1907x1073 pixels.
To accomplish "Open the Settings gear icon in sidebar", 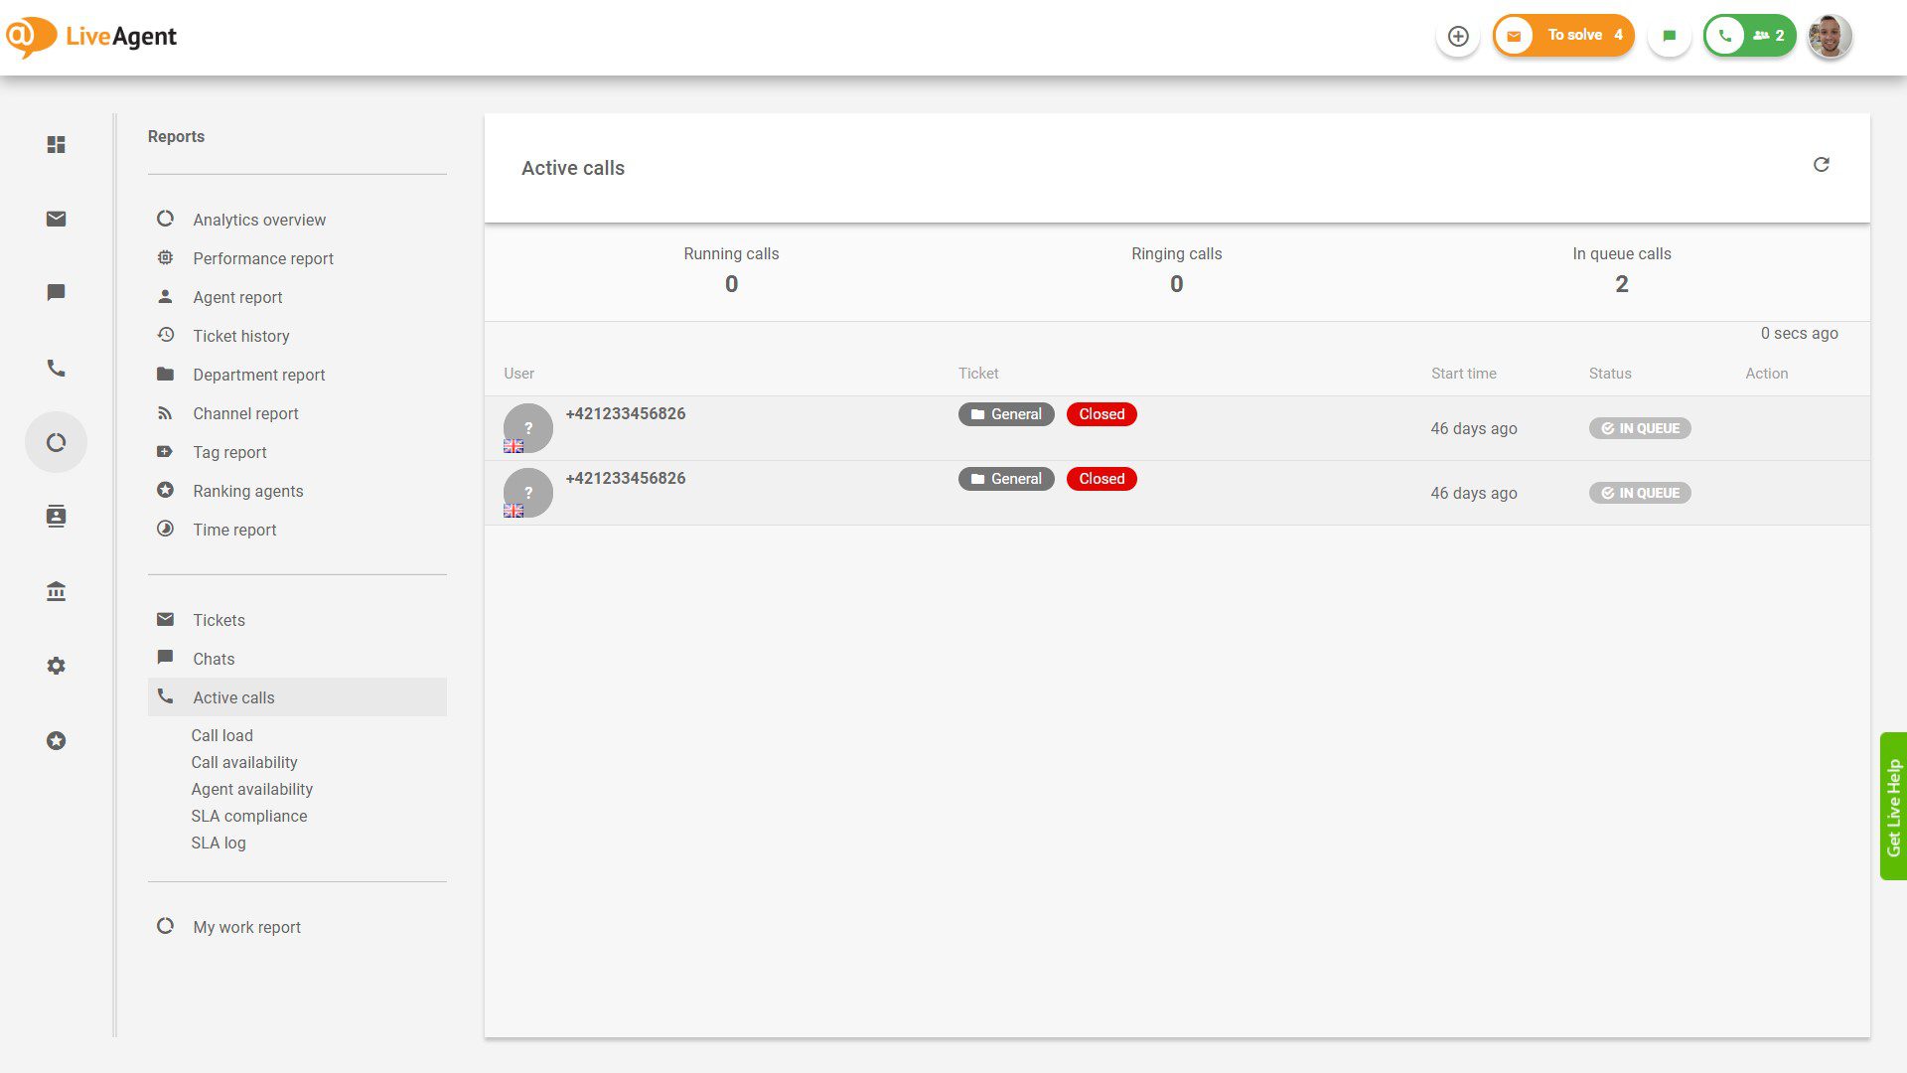I will [56, 666].
